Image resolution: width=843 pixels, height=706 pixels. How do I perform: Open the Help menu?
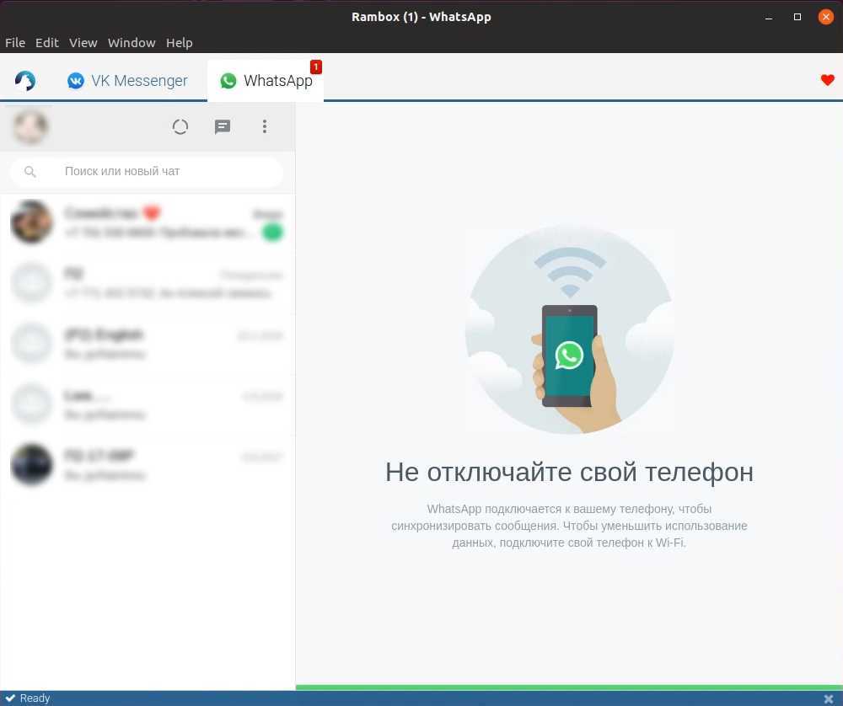[x=179, y=42]
